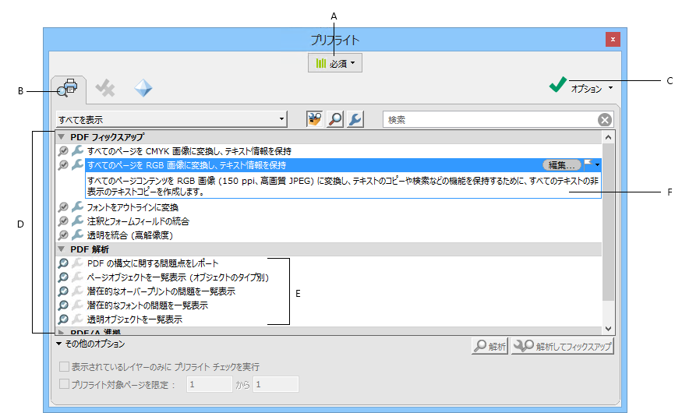Switch to the Standards tab with diamond icon
Viewport: 682px width, 413px height.
143,88
